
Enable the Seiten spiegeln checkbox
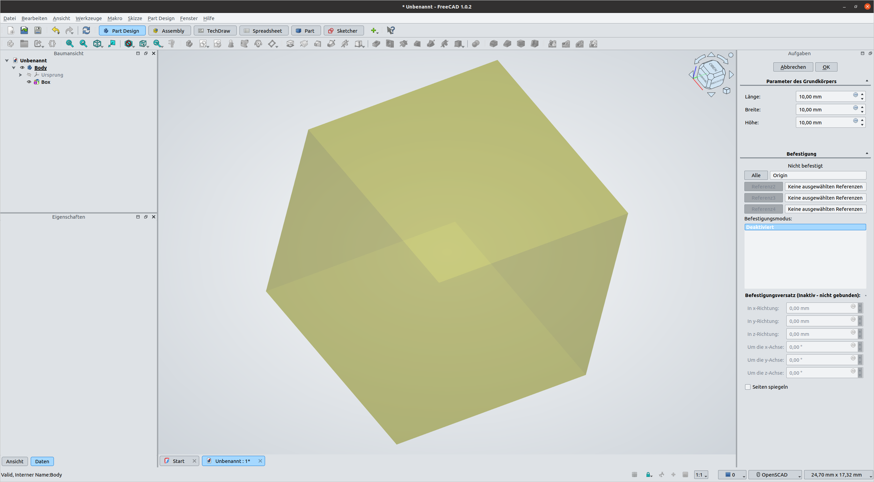tap(748, 387)
